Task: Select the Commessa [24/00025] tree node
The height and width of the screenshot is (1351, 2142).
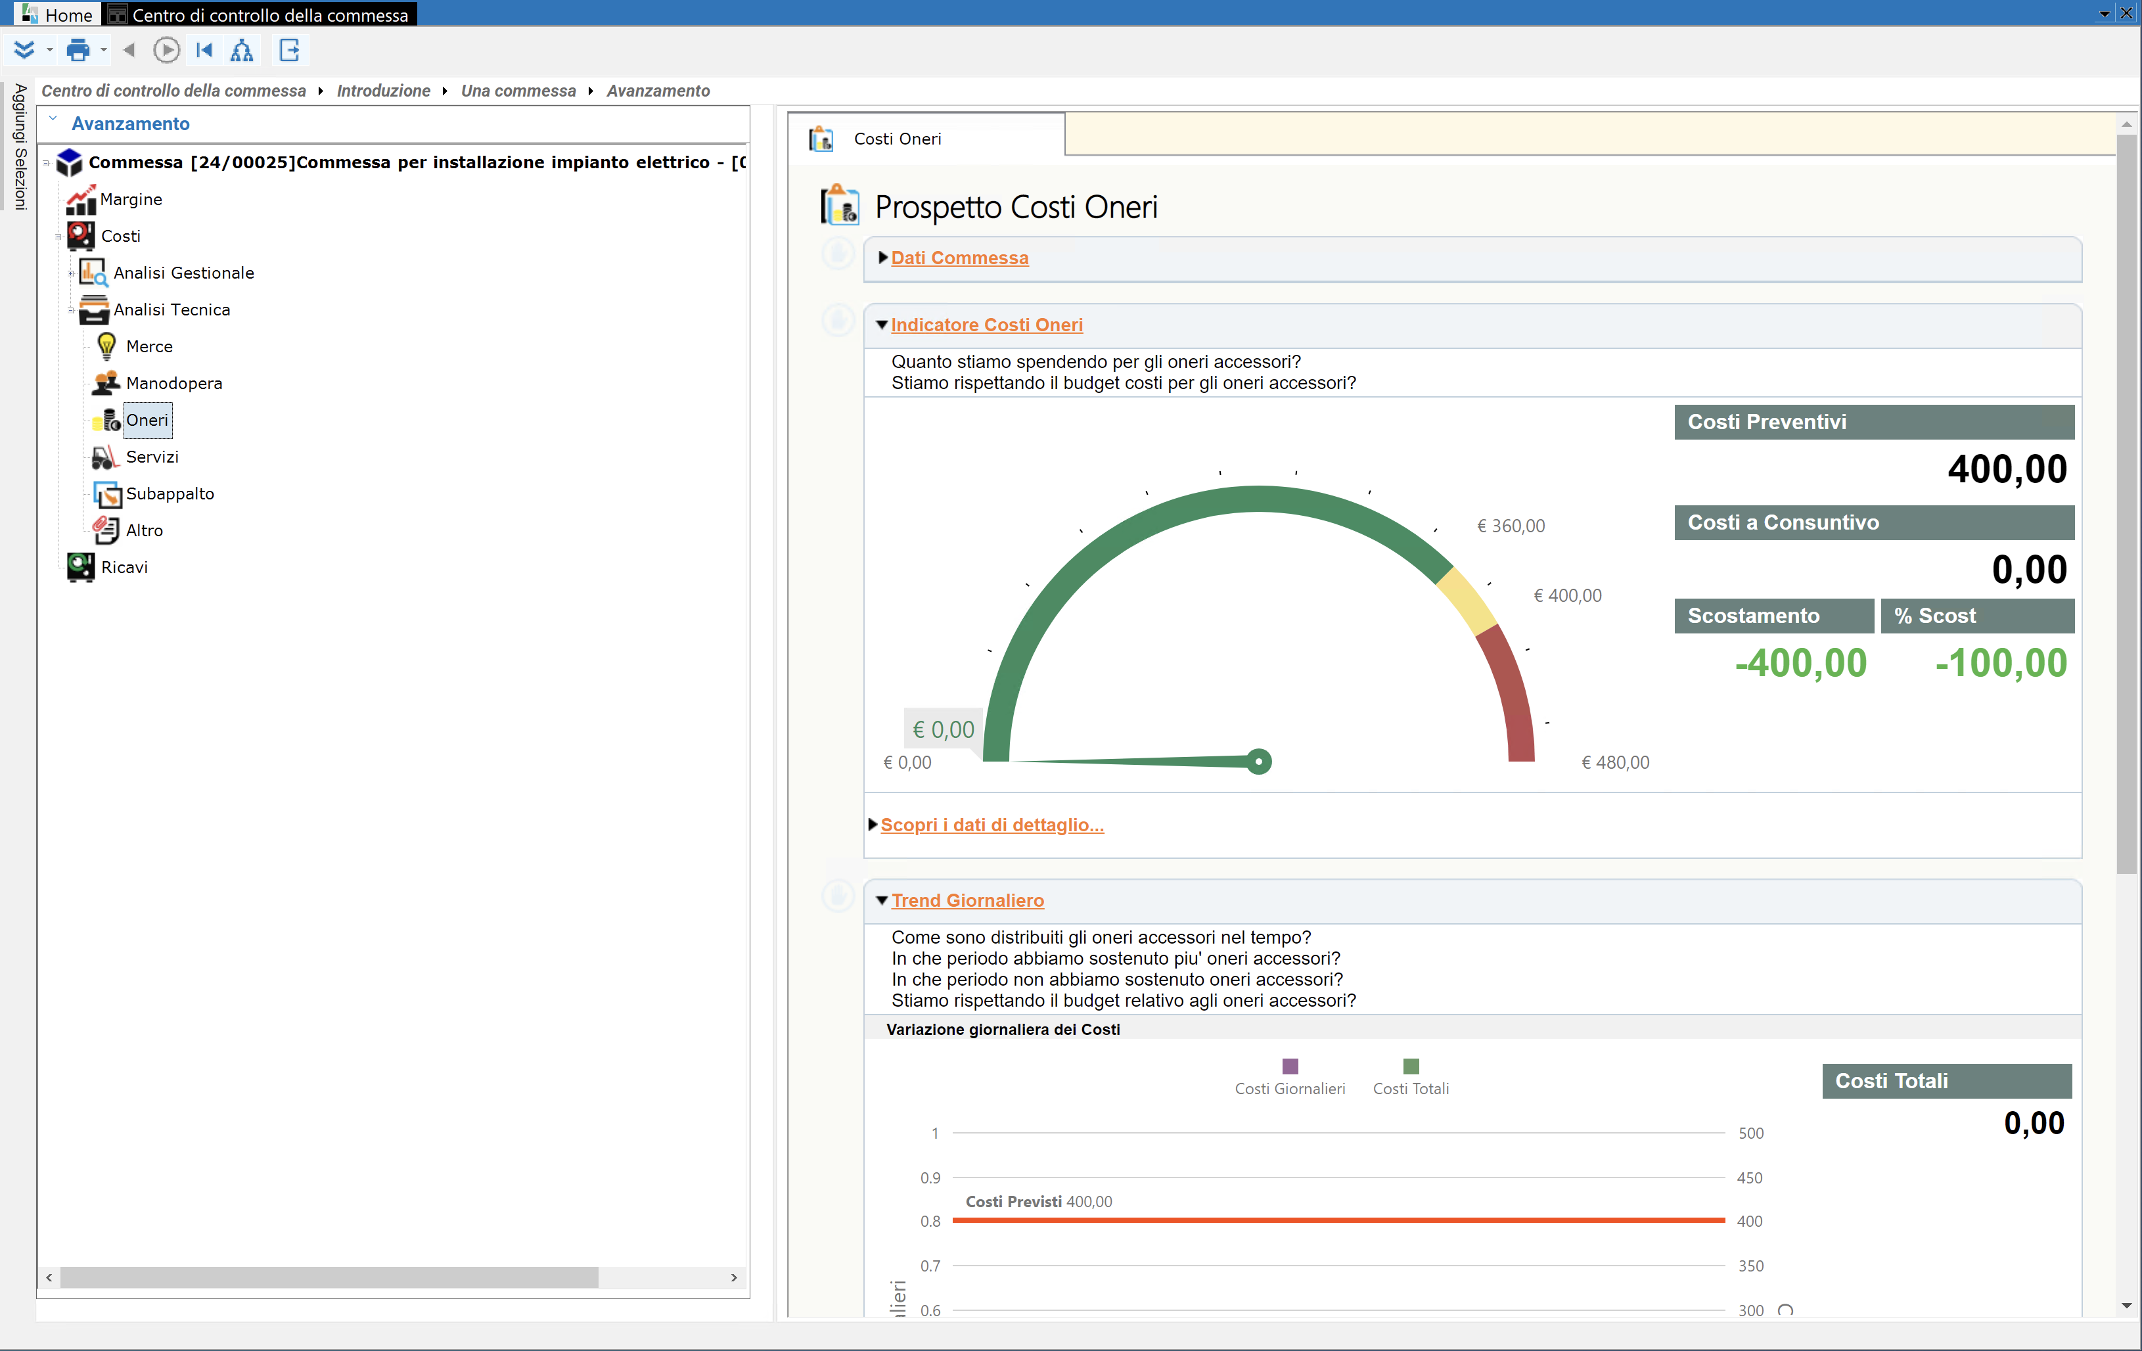Action: coord(417,162)
